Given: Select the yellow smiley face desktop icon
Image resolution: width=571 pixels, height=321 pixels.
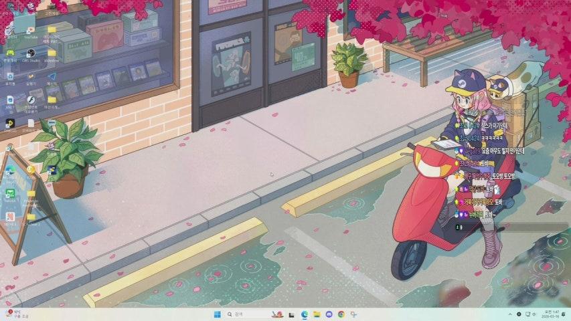Looking at the screenshot, I should click(30, 170).
